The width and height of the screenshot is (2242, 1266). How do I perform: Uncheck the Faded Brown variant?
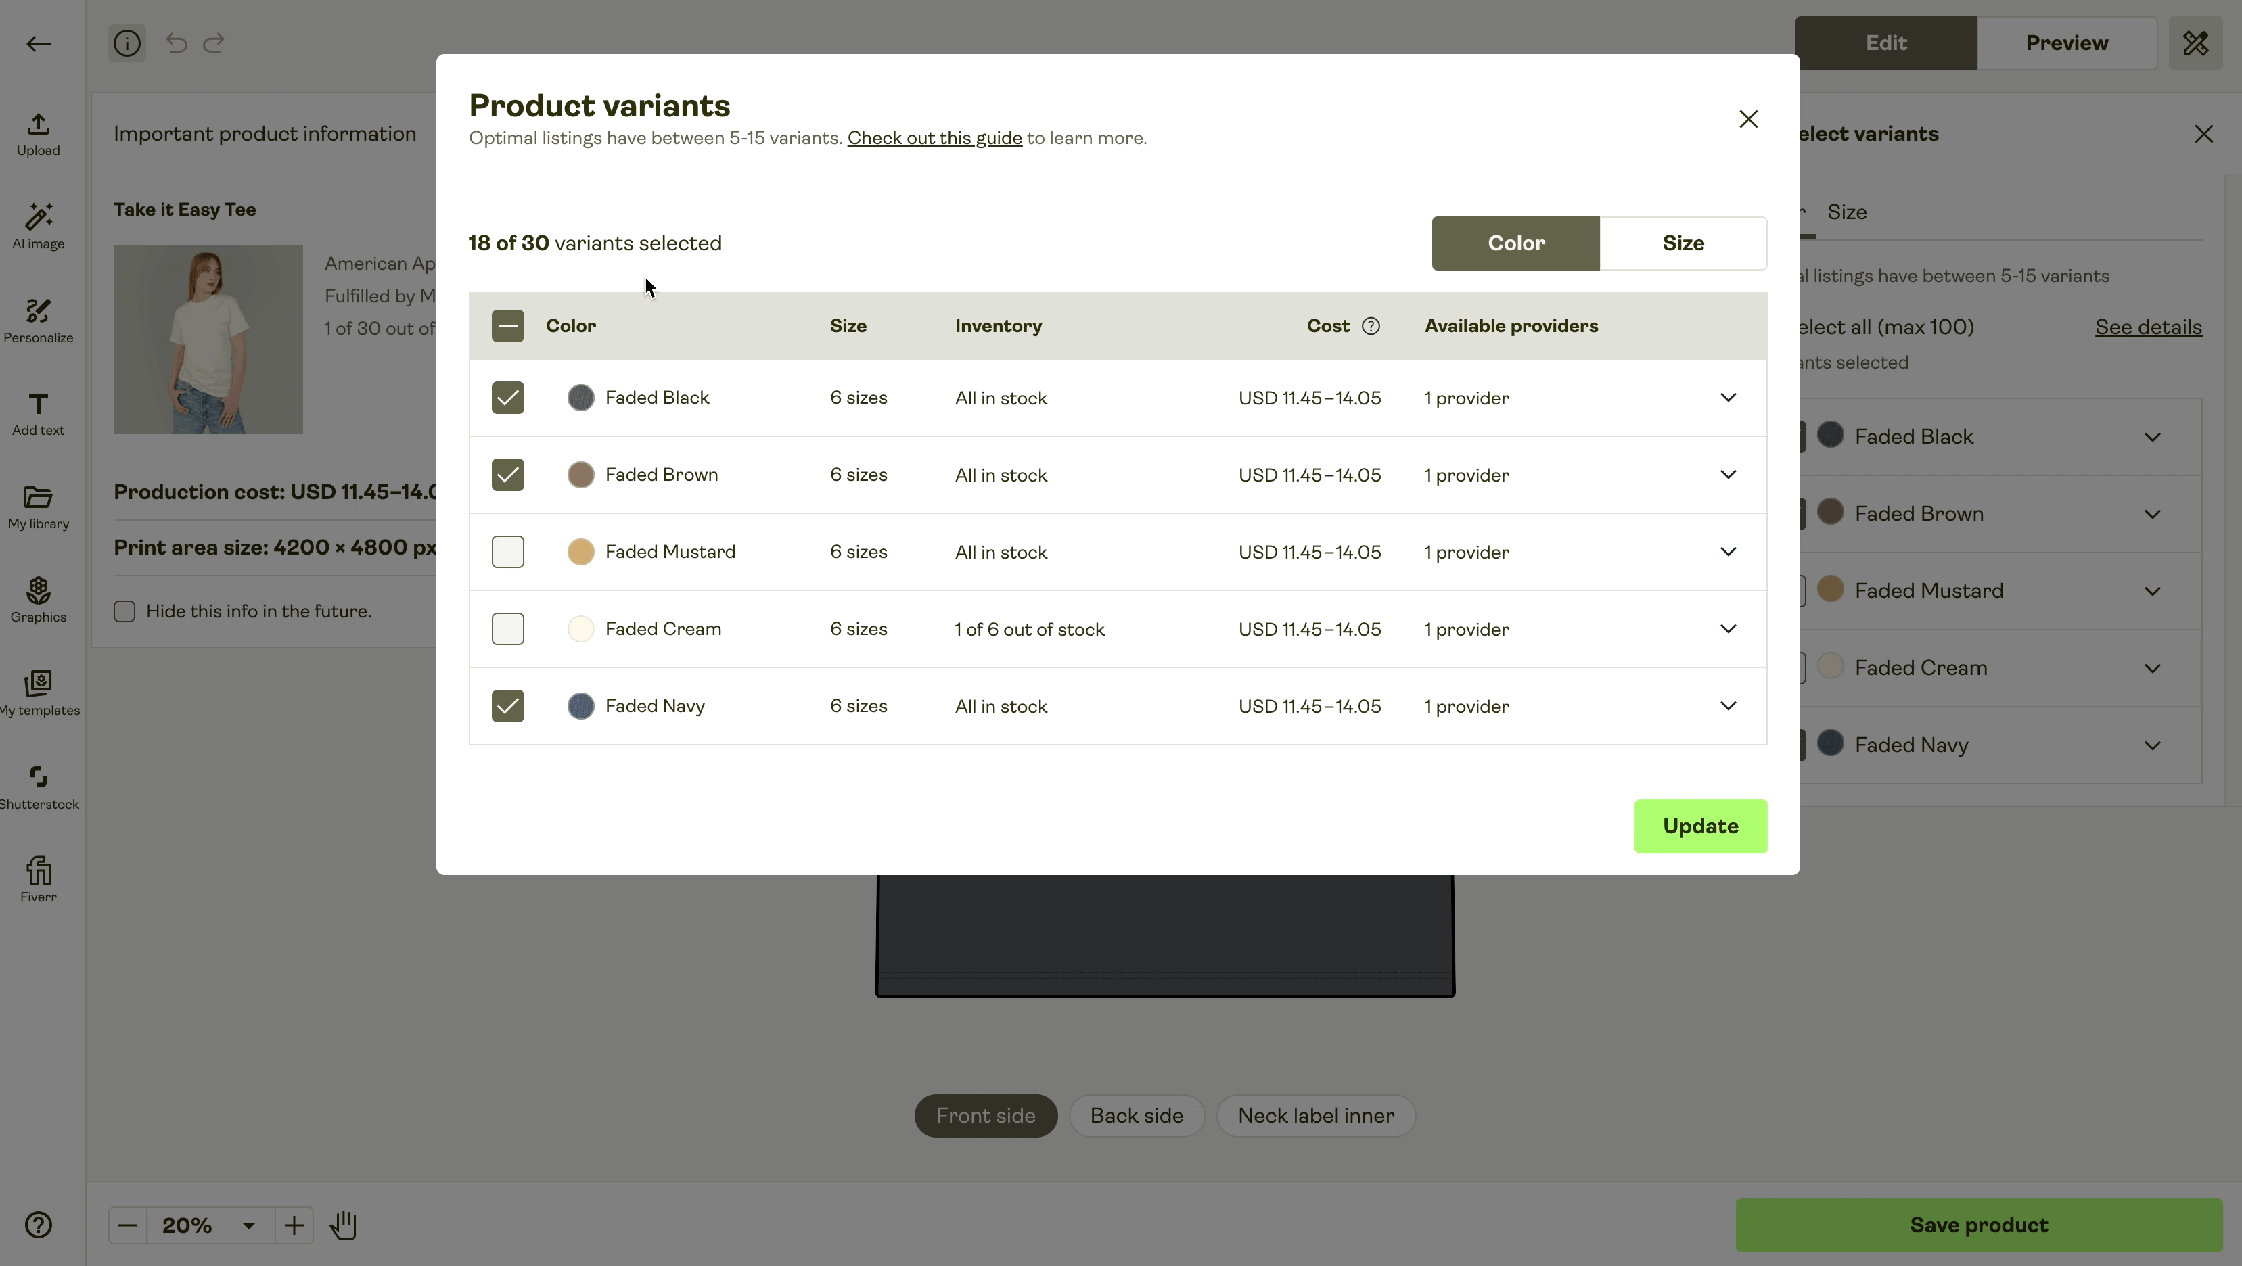pyautogui.click(x=507, y=474)
